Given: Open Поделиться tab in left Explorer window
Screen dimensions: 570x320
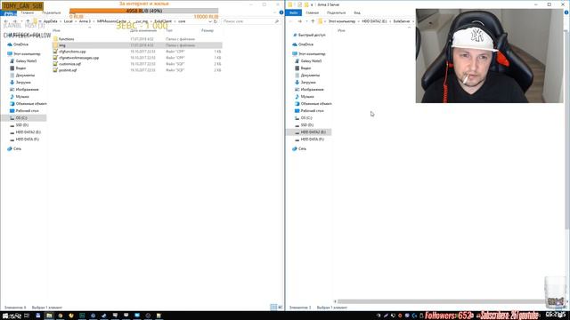Looking at the screenshot, I should [52, 12].
